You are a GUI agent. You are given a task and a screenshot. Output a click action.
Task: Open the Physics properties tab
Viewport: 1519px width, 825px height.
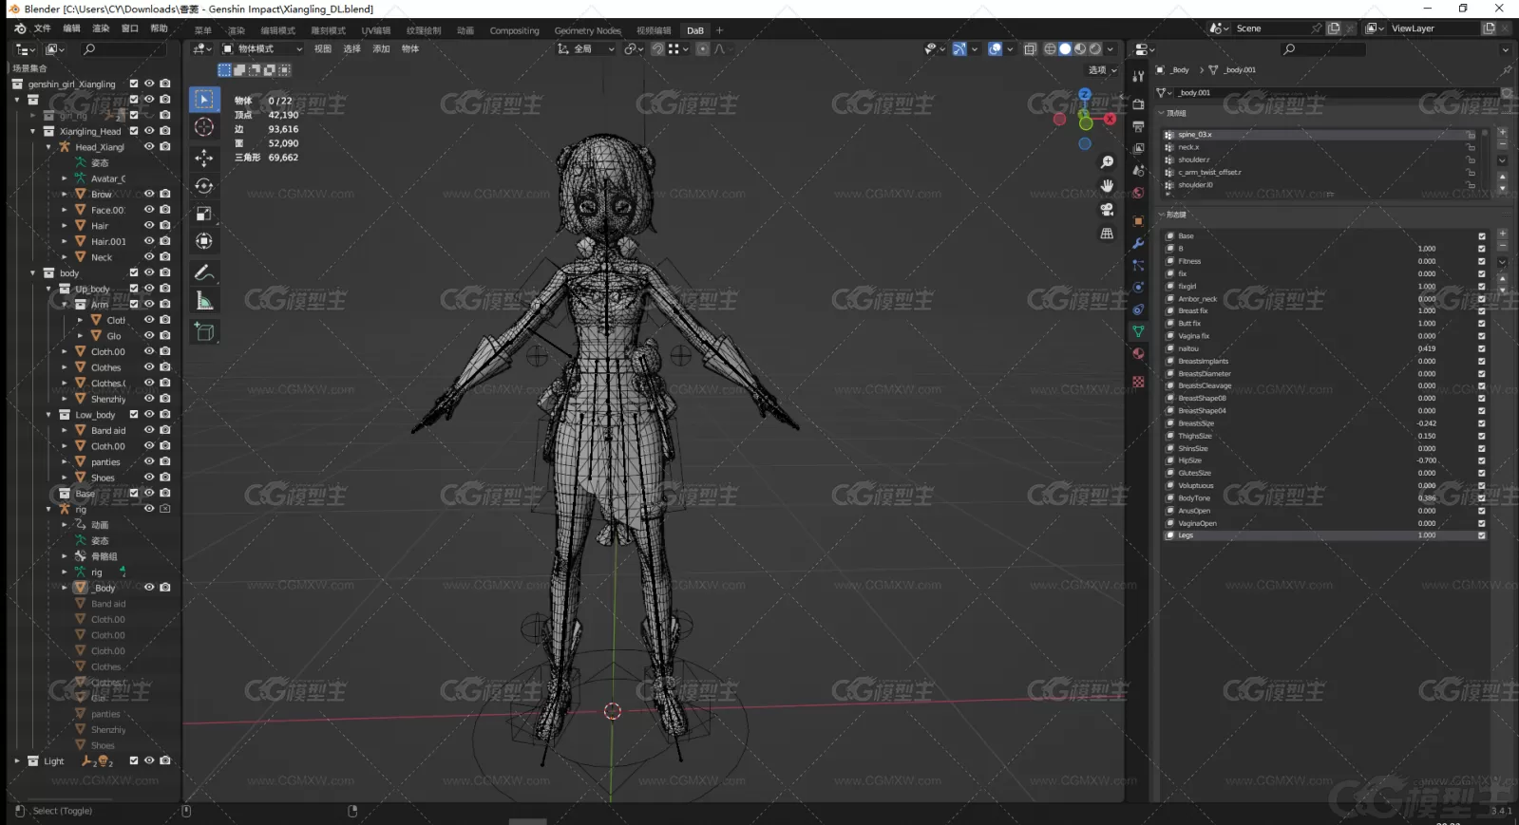click(1138, 288)
